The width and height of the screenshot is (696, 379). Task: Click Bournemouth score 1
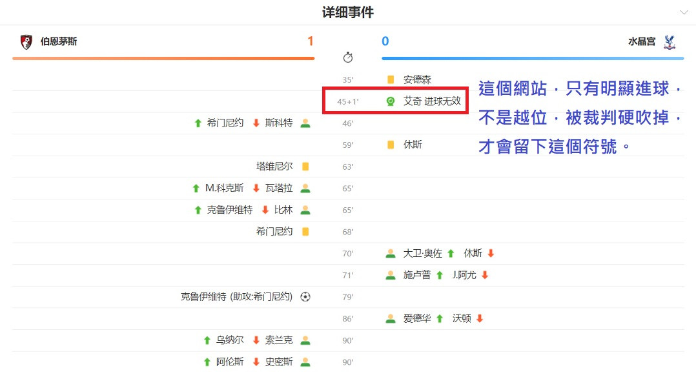click(311, 41)
